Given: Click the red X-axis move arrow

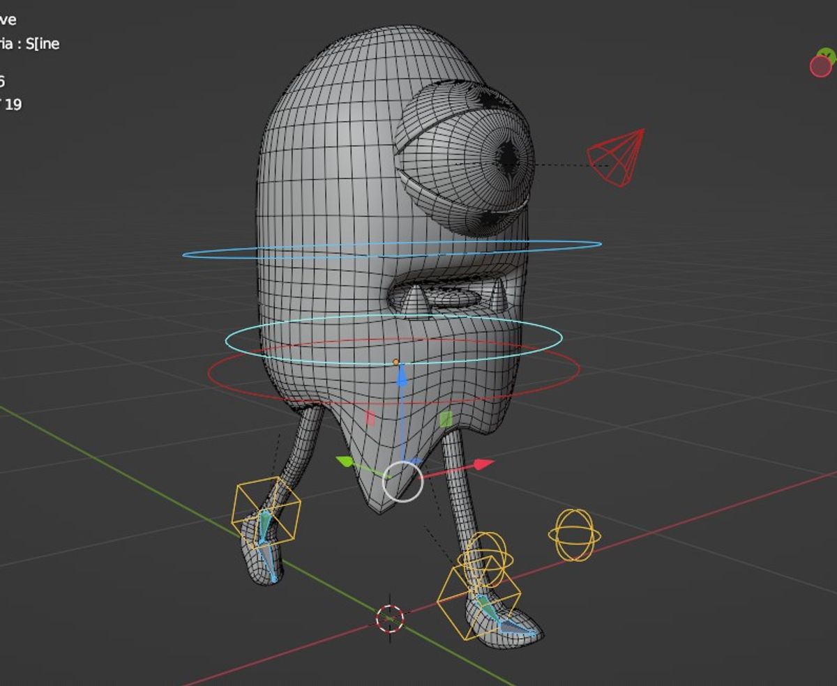Looking at the screenshot, I should [x=484, y=464].
